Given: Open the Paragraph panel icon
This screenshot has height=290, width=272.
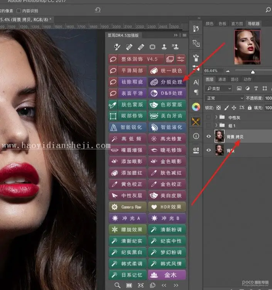Looking at the screenshot, I should coord(196,92).
